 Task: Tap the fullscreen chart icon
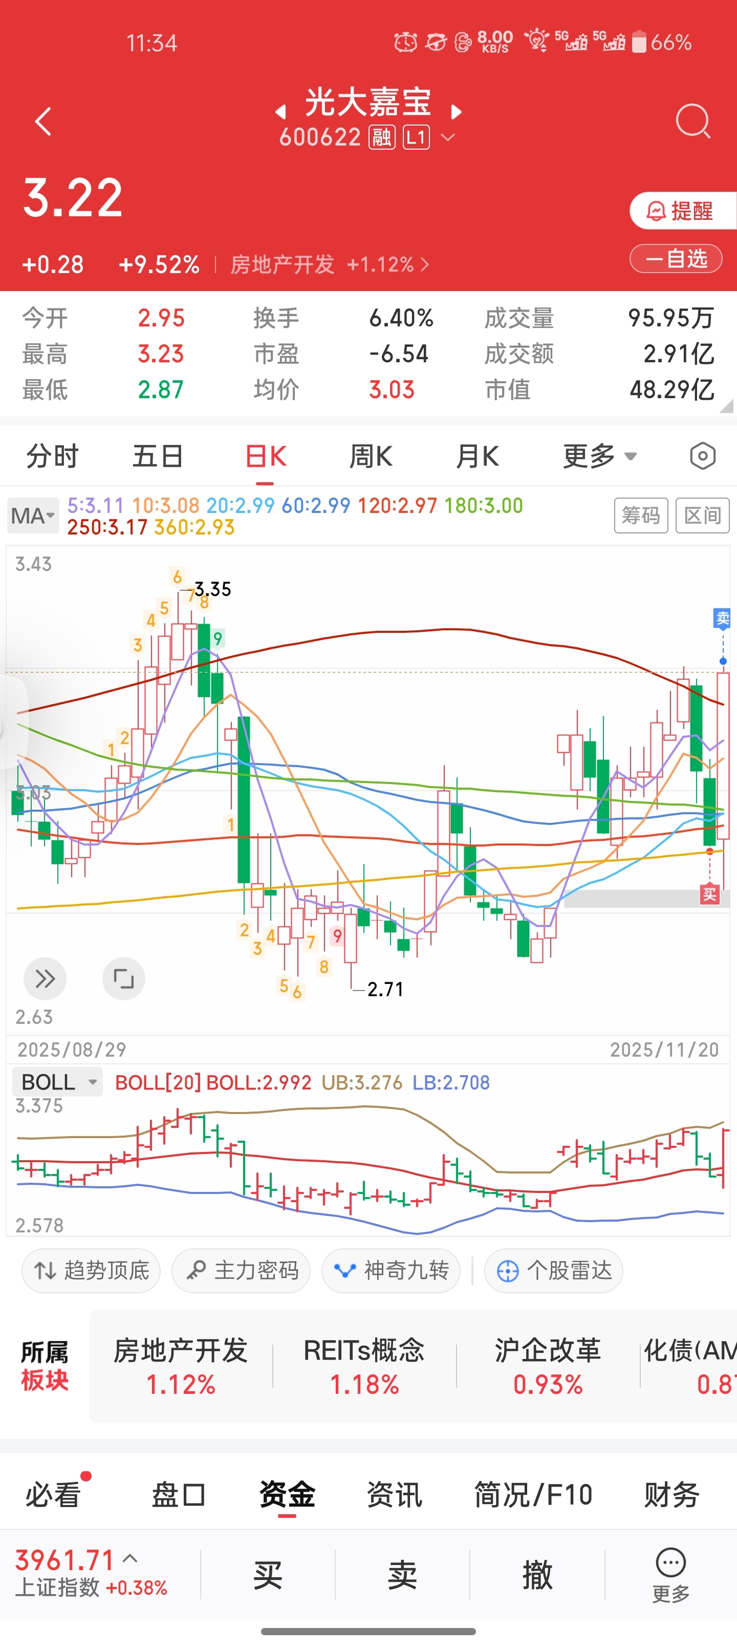pyautogui.click(x=123, y=978)
